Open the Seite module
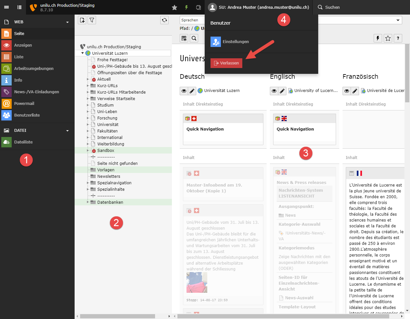Screen dimensions: 410x319 pyautogui.click(x=37, y=34)
